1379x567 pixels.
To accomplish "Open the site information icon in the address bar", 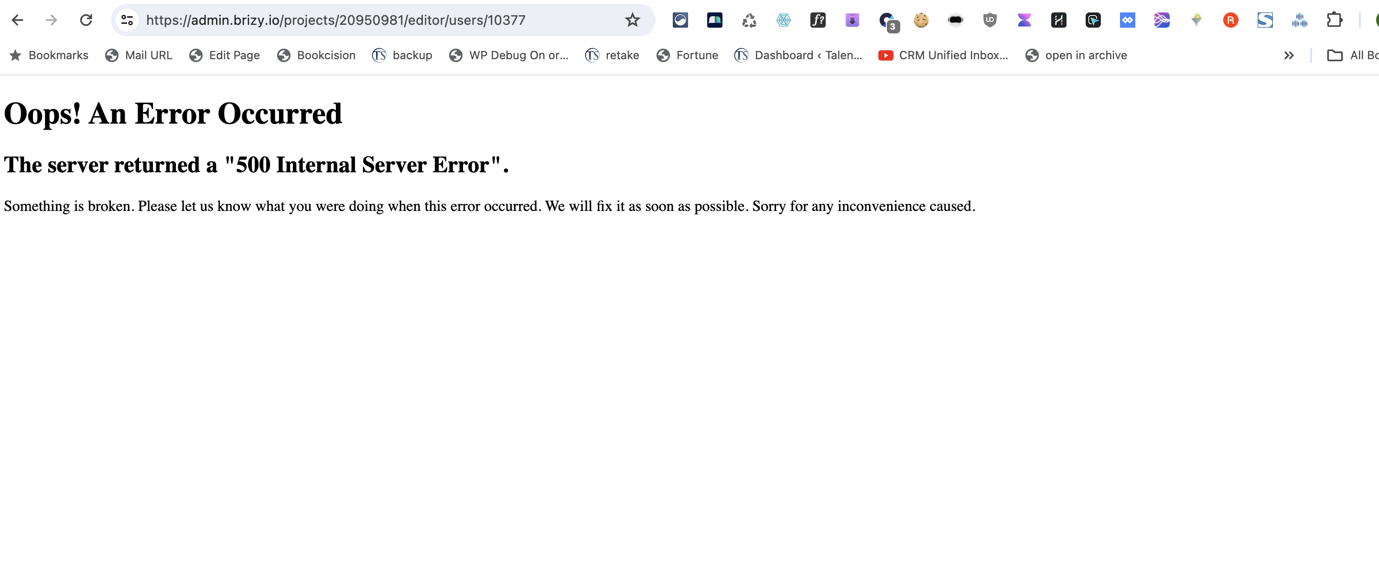I will [127, 21].
